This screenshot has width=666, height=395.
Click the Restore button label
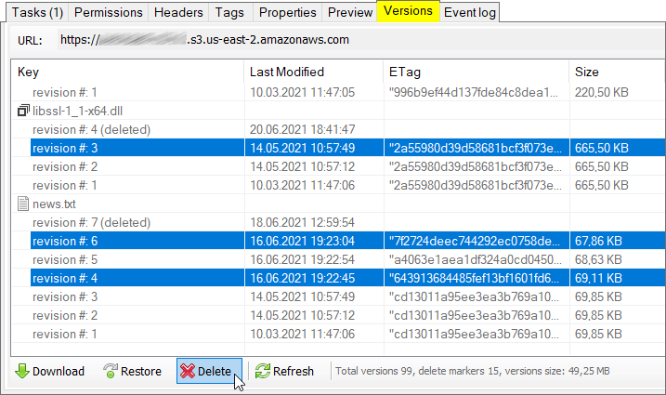(x=141, y=371)
